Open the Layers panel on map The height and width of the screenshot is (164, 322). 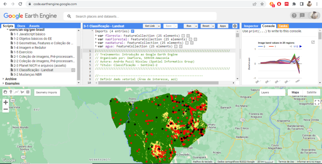pos(272,92)
